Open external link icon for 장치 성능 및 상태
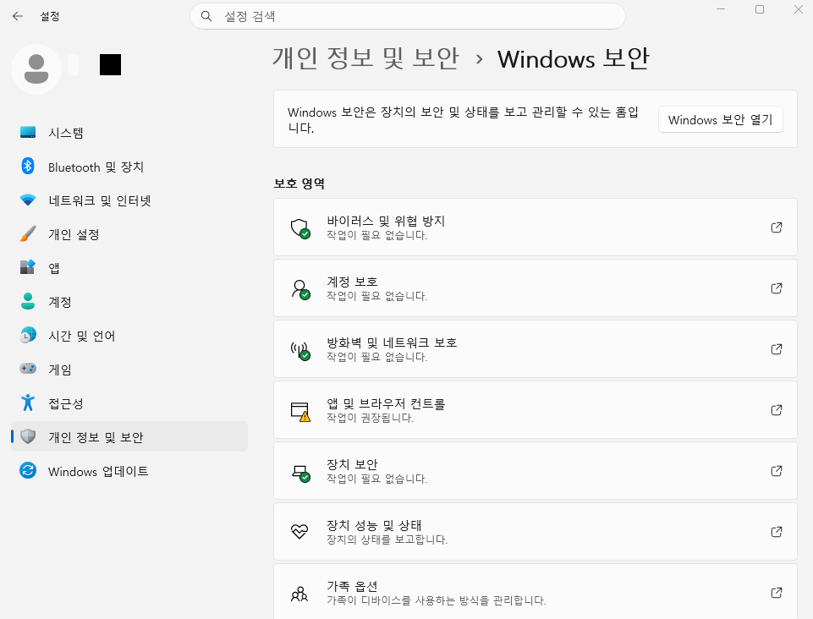 (x=776, y=532)
